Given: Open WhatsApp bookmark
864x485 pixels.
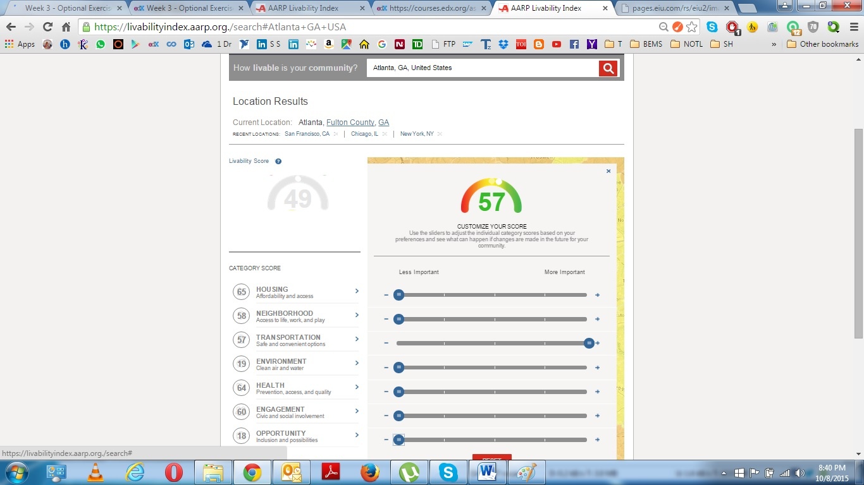Looking at the screenshot, I should click(101, 44).
